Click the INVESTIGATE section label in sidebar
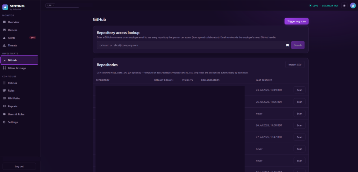 [x=10, y=53]
